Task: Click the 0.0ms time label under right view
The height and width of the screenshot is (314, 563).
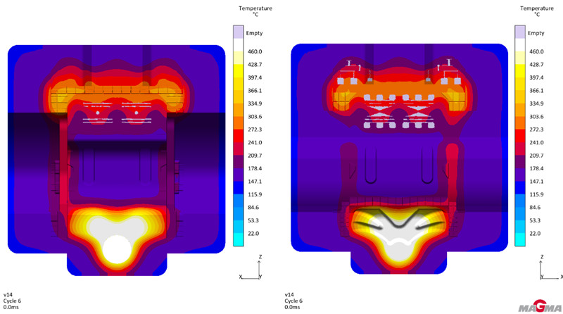Action: coord(293,307)
